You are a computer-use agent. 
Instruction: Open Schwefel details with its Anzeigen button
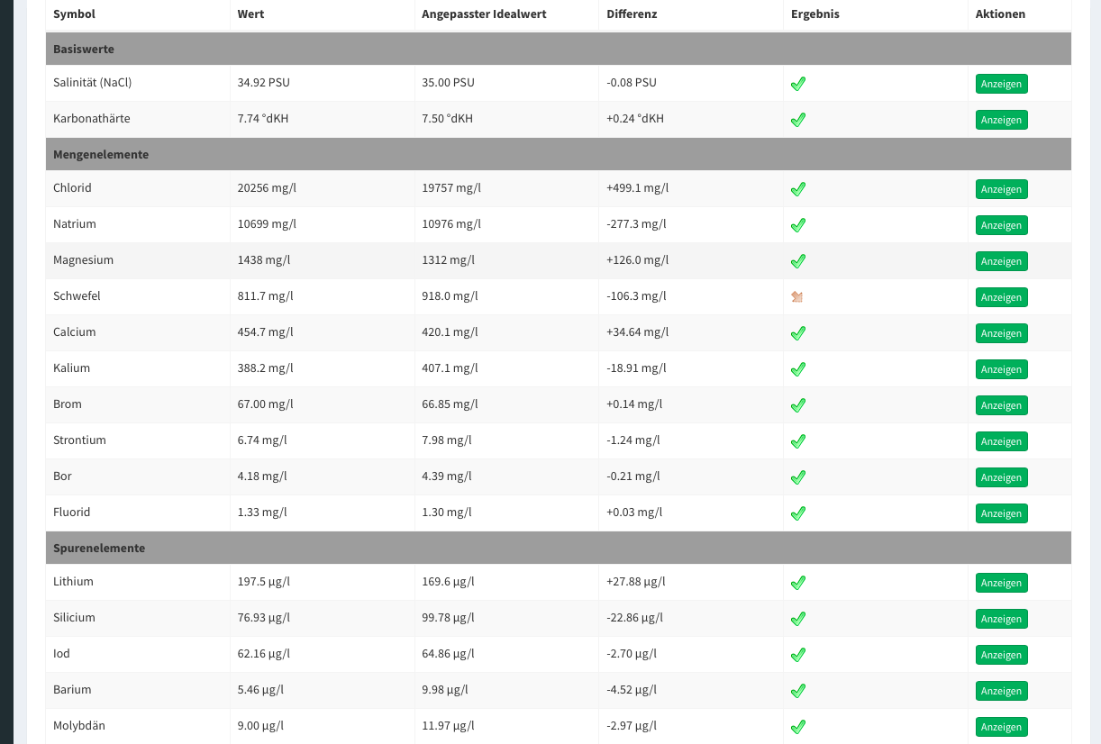tap(1001, 297)
